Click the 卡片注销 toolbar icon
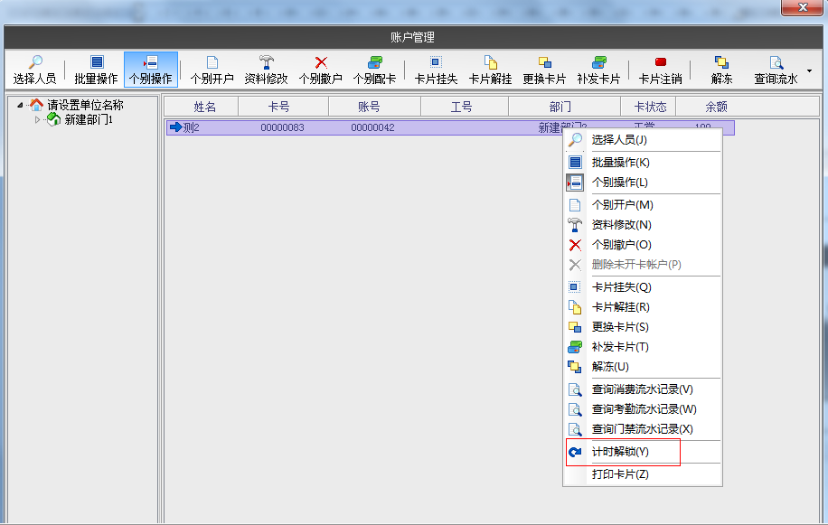Viewport: 828px width, 525px height. (x=660, y=70)
